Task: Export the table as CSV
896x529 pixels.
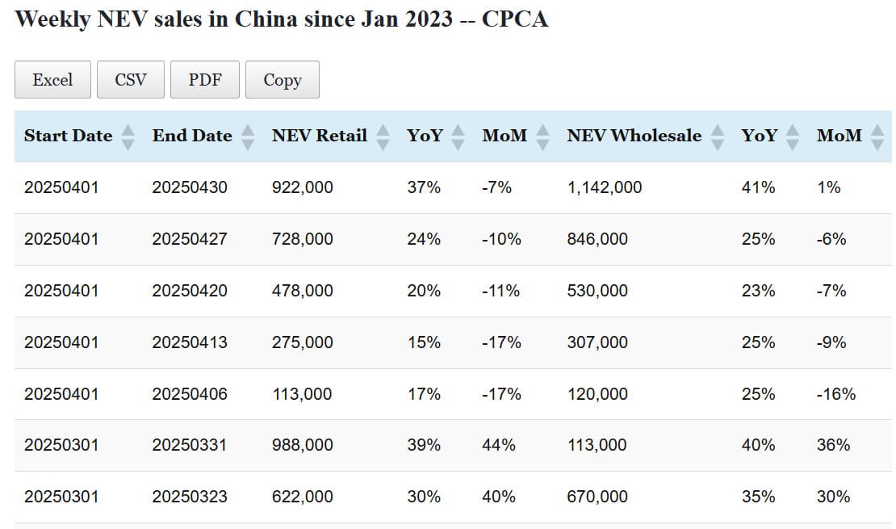Action: [131, 80]
